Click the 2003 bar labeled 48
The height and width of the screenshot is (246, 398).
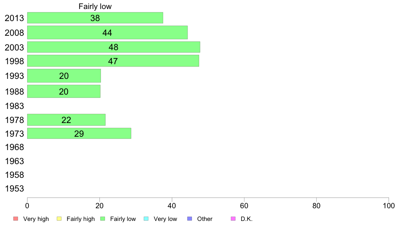pos(113,47)
